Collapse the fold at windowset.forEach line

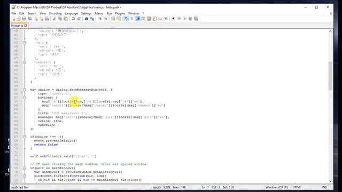click(x=25, y=176)
